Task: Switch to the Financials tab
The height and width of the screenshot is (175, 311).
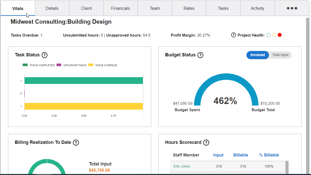Action: [x=120, y=8]
